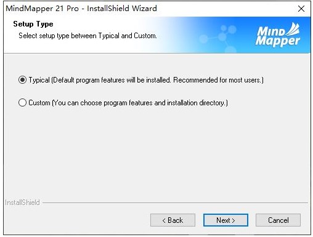Cancel the MindMapper installation
Viewport: 313px width, 237px height.
pos(278,220)
